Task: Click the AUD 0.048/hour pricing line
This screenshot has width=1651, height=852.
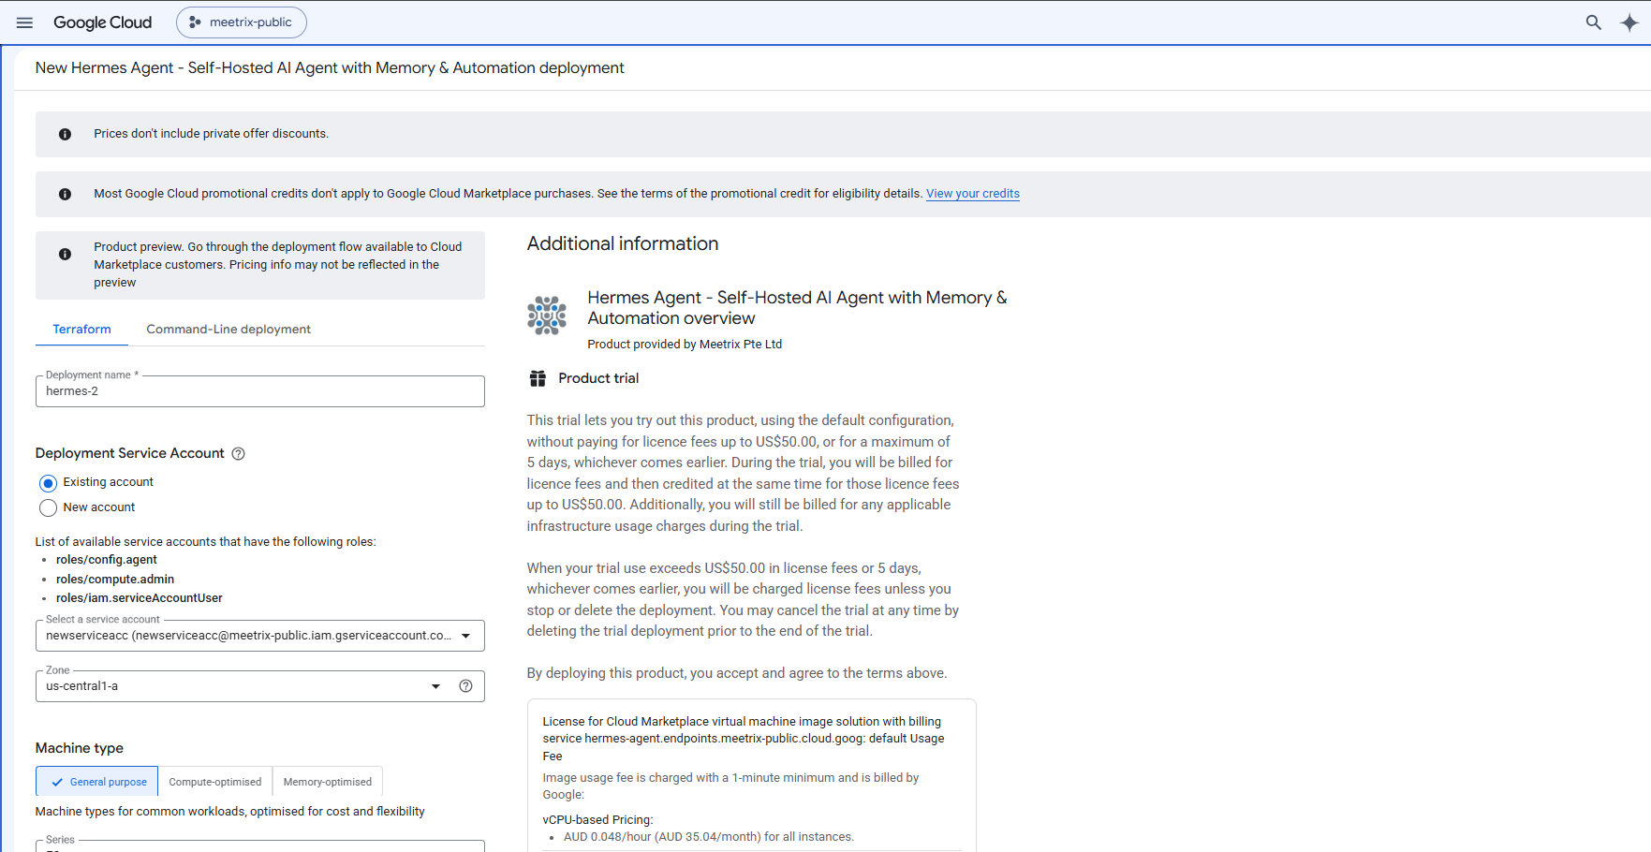Action: (709, 837)
